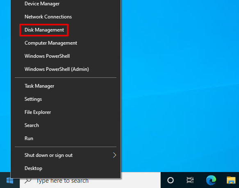Focus the Type here to search box
This screenshot has width=239, height=188.
pyautogui.click(x=90, y=181)
